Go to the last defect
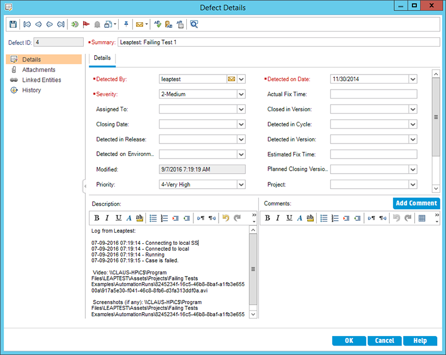This screenshot has width=446, height=355. point(61,24)
